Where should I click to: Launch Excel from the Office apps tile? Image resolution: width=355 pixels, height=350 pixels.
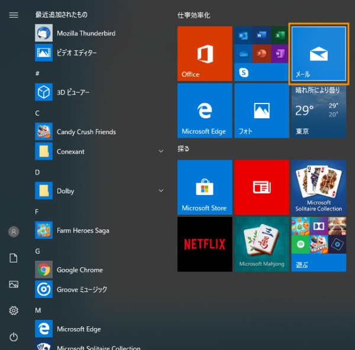point(280,35)
